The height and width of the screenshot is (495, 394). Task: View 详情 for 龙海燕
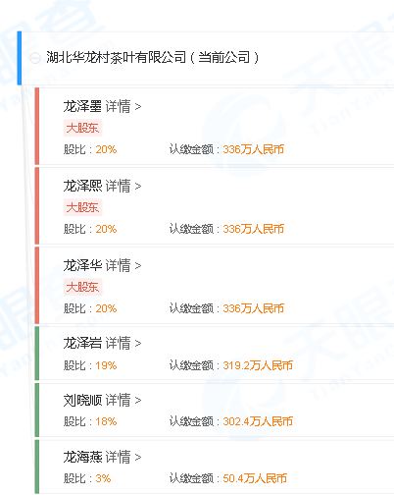click(123, 457)
